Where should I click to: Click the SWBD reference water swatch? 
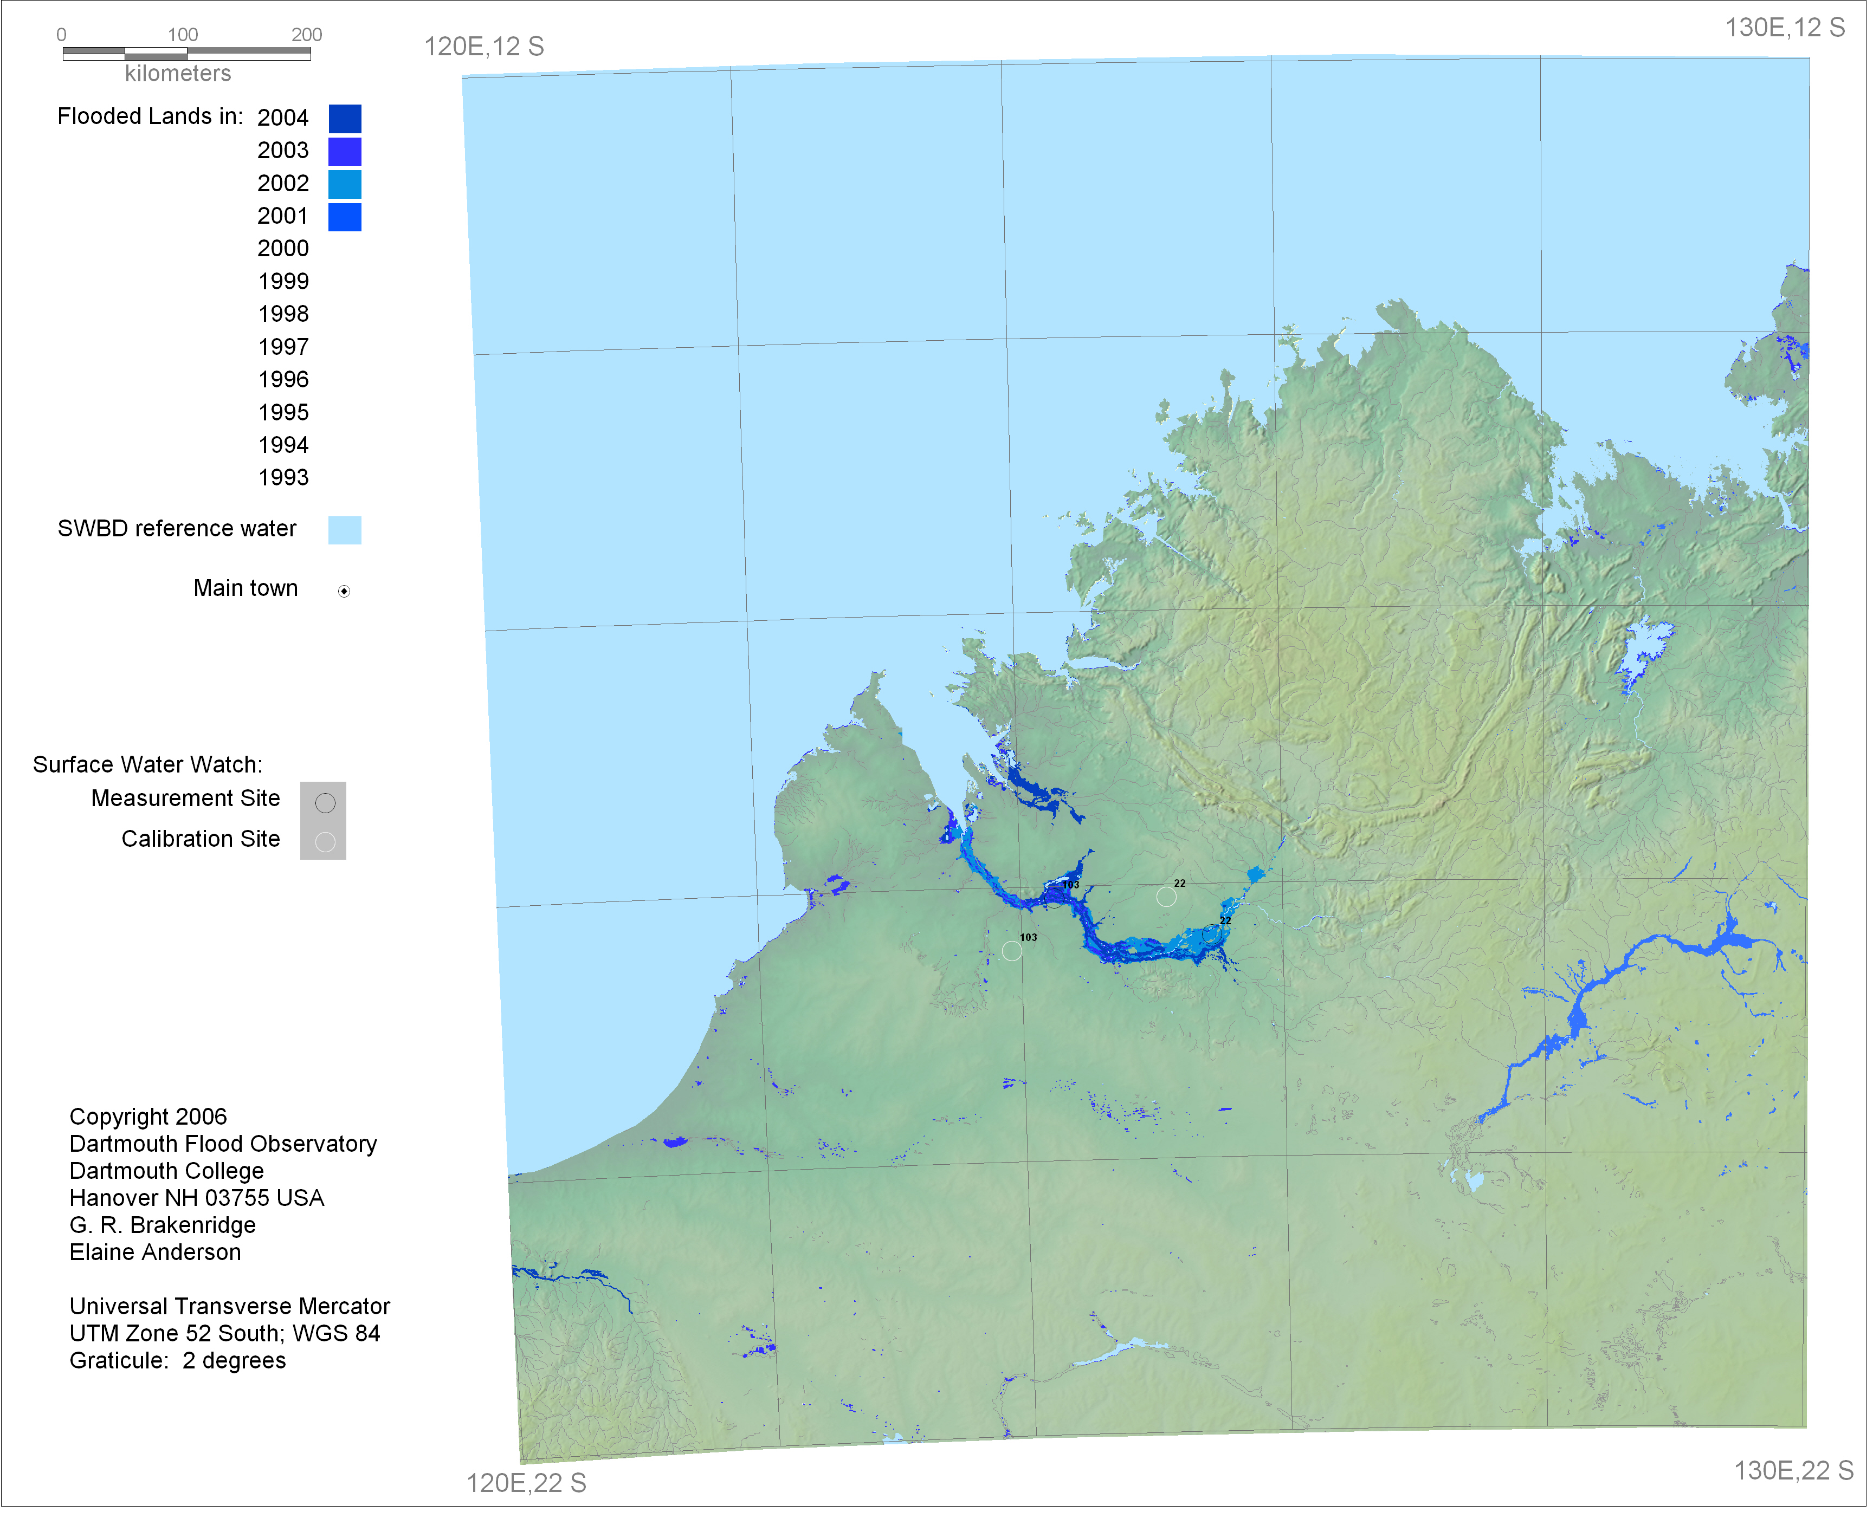[x=345, y=530]
